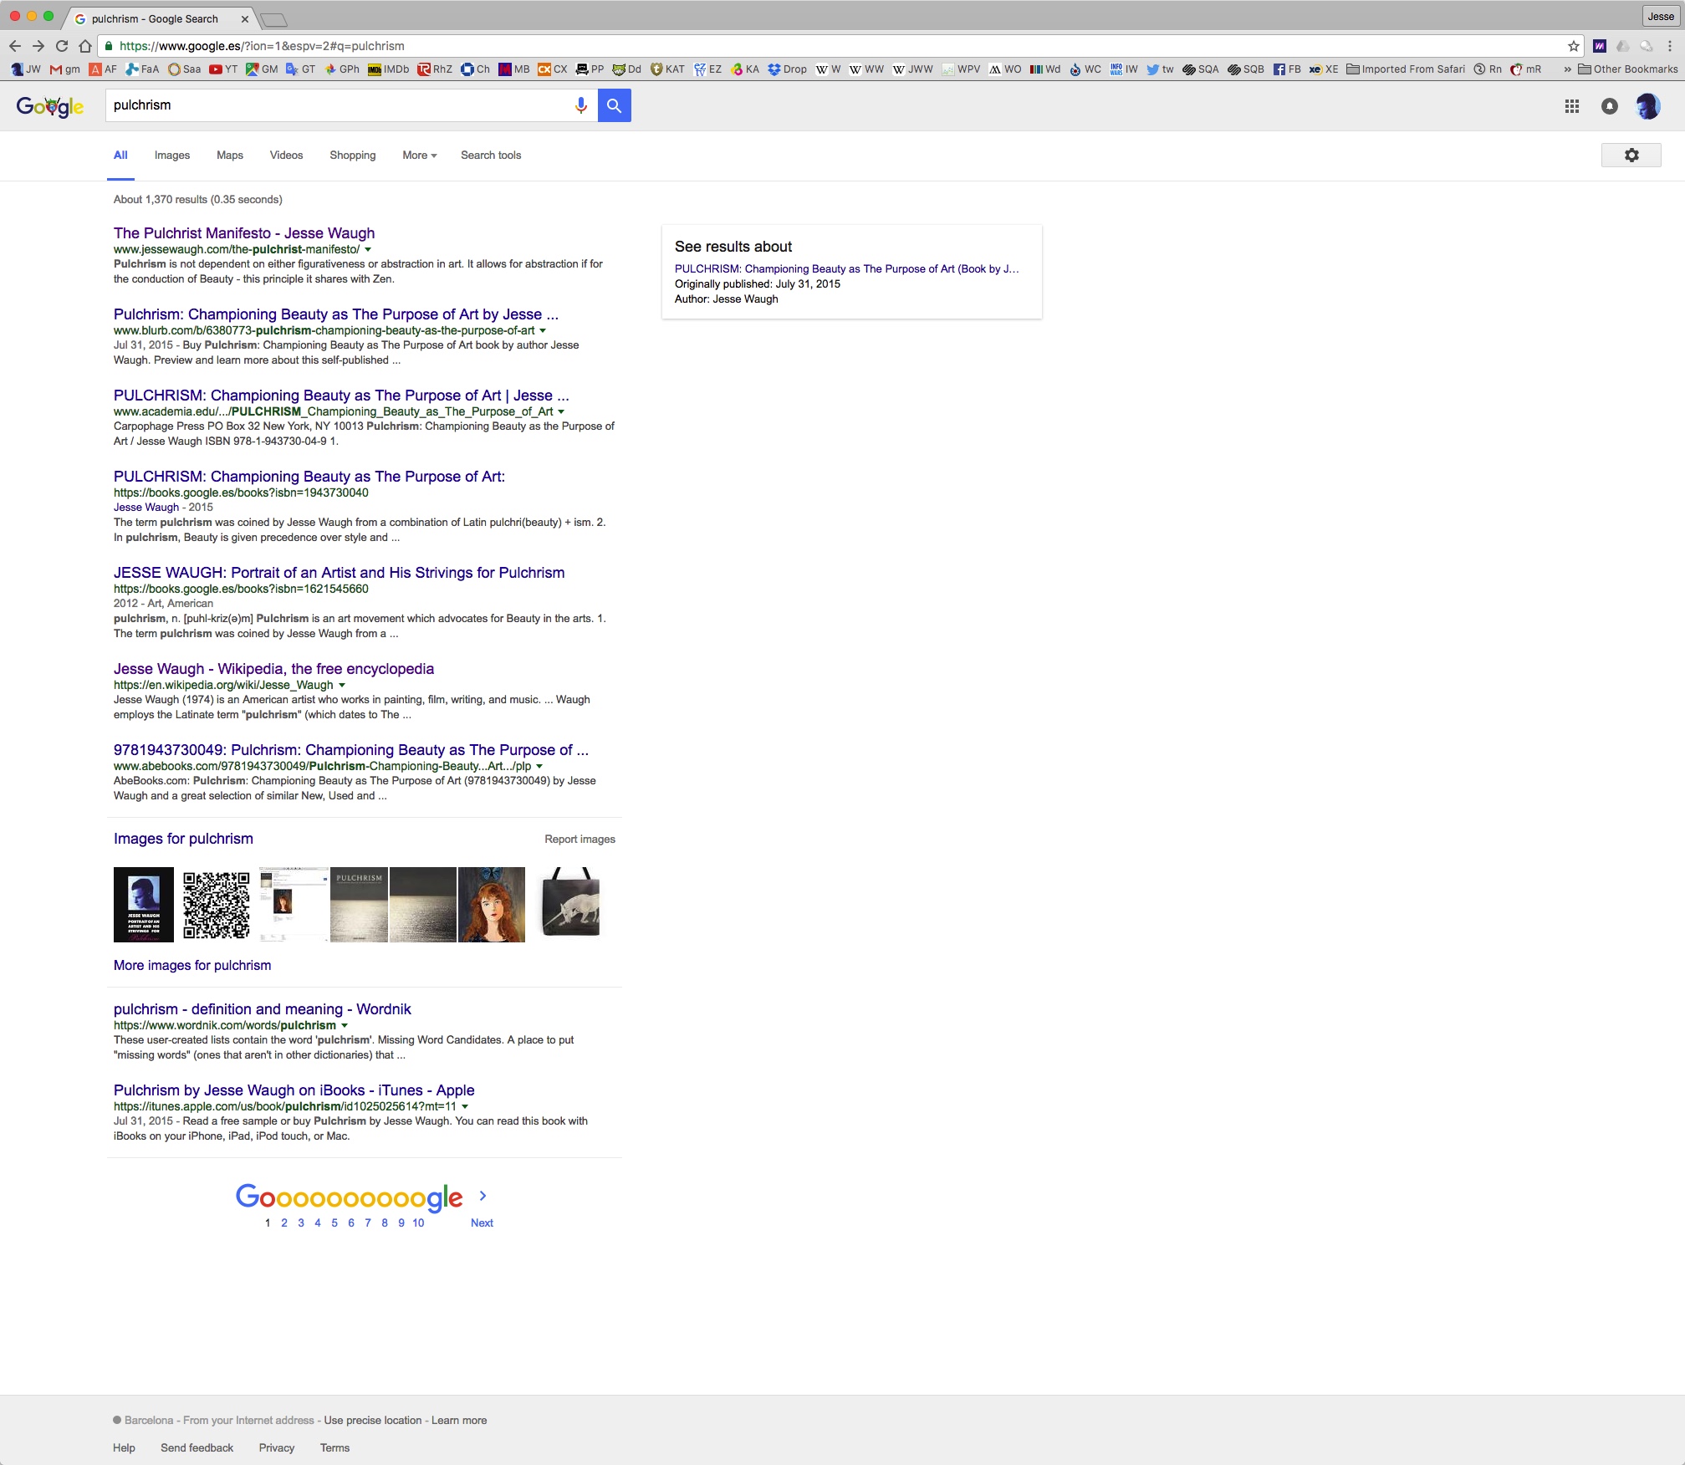Open the Chrome three-dot menu
1685x1465 pixels.
[1670, 46]
